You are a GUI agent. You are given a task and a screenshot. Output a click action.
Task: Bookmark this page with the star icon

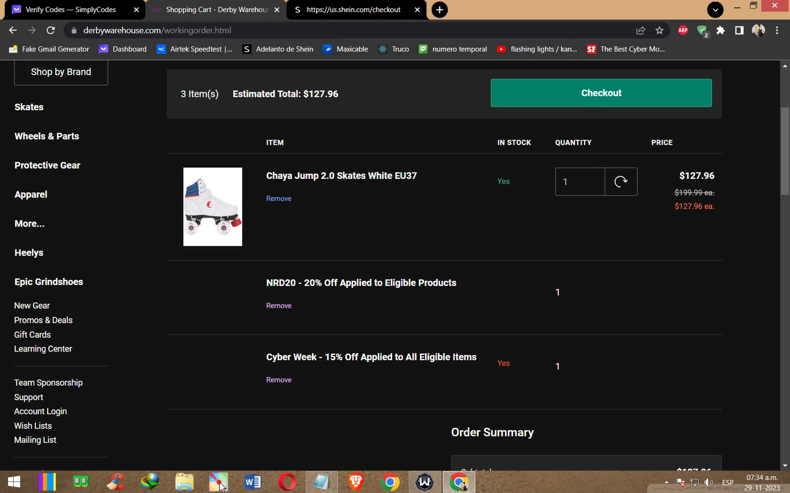click(x=659, y=31)
